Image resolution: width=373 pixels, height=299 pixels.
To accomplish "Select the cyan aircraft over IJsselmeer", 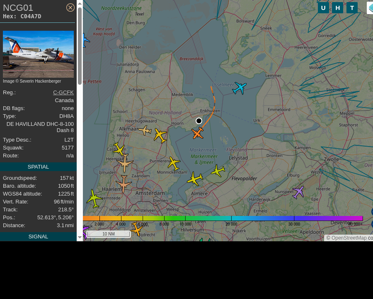I will (239, 88).
